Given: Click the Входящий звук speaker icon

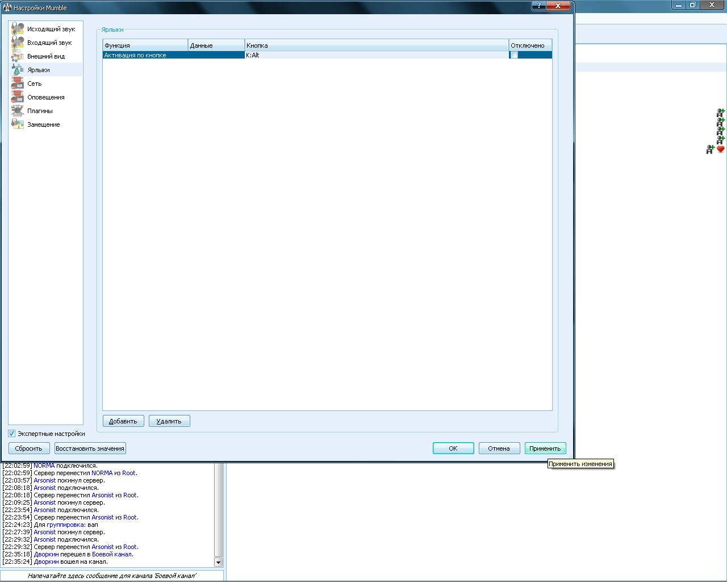Looking at the screenshot, I should click(18, 43).
